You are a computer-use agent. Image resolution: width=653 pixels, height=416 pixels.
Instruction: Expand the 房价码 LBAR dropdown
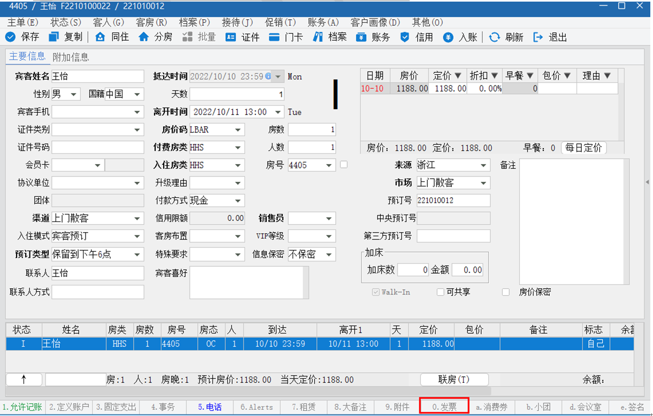[x=238, y=129]
